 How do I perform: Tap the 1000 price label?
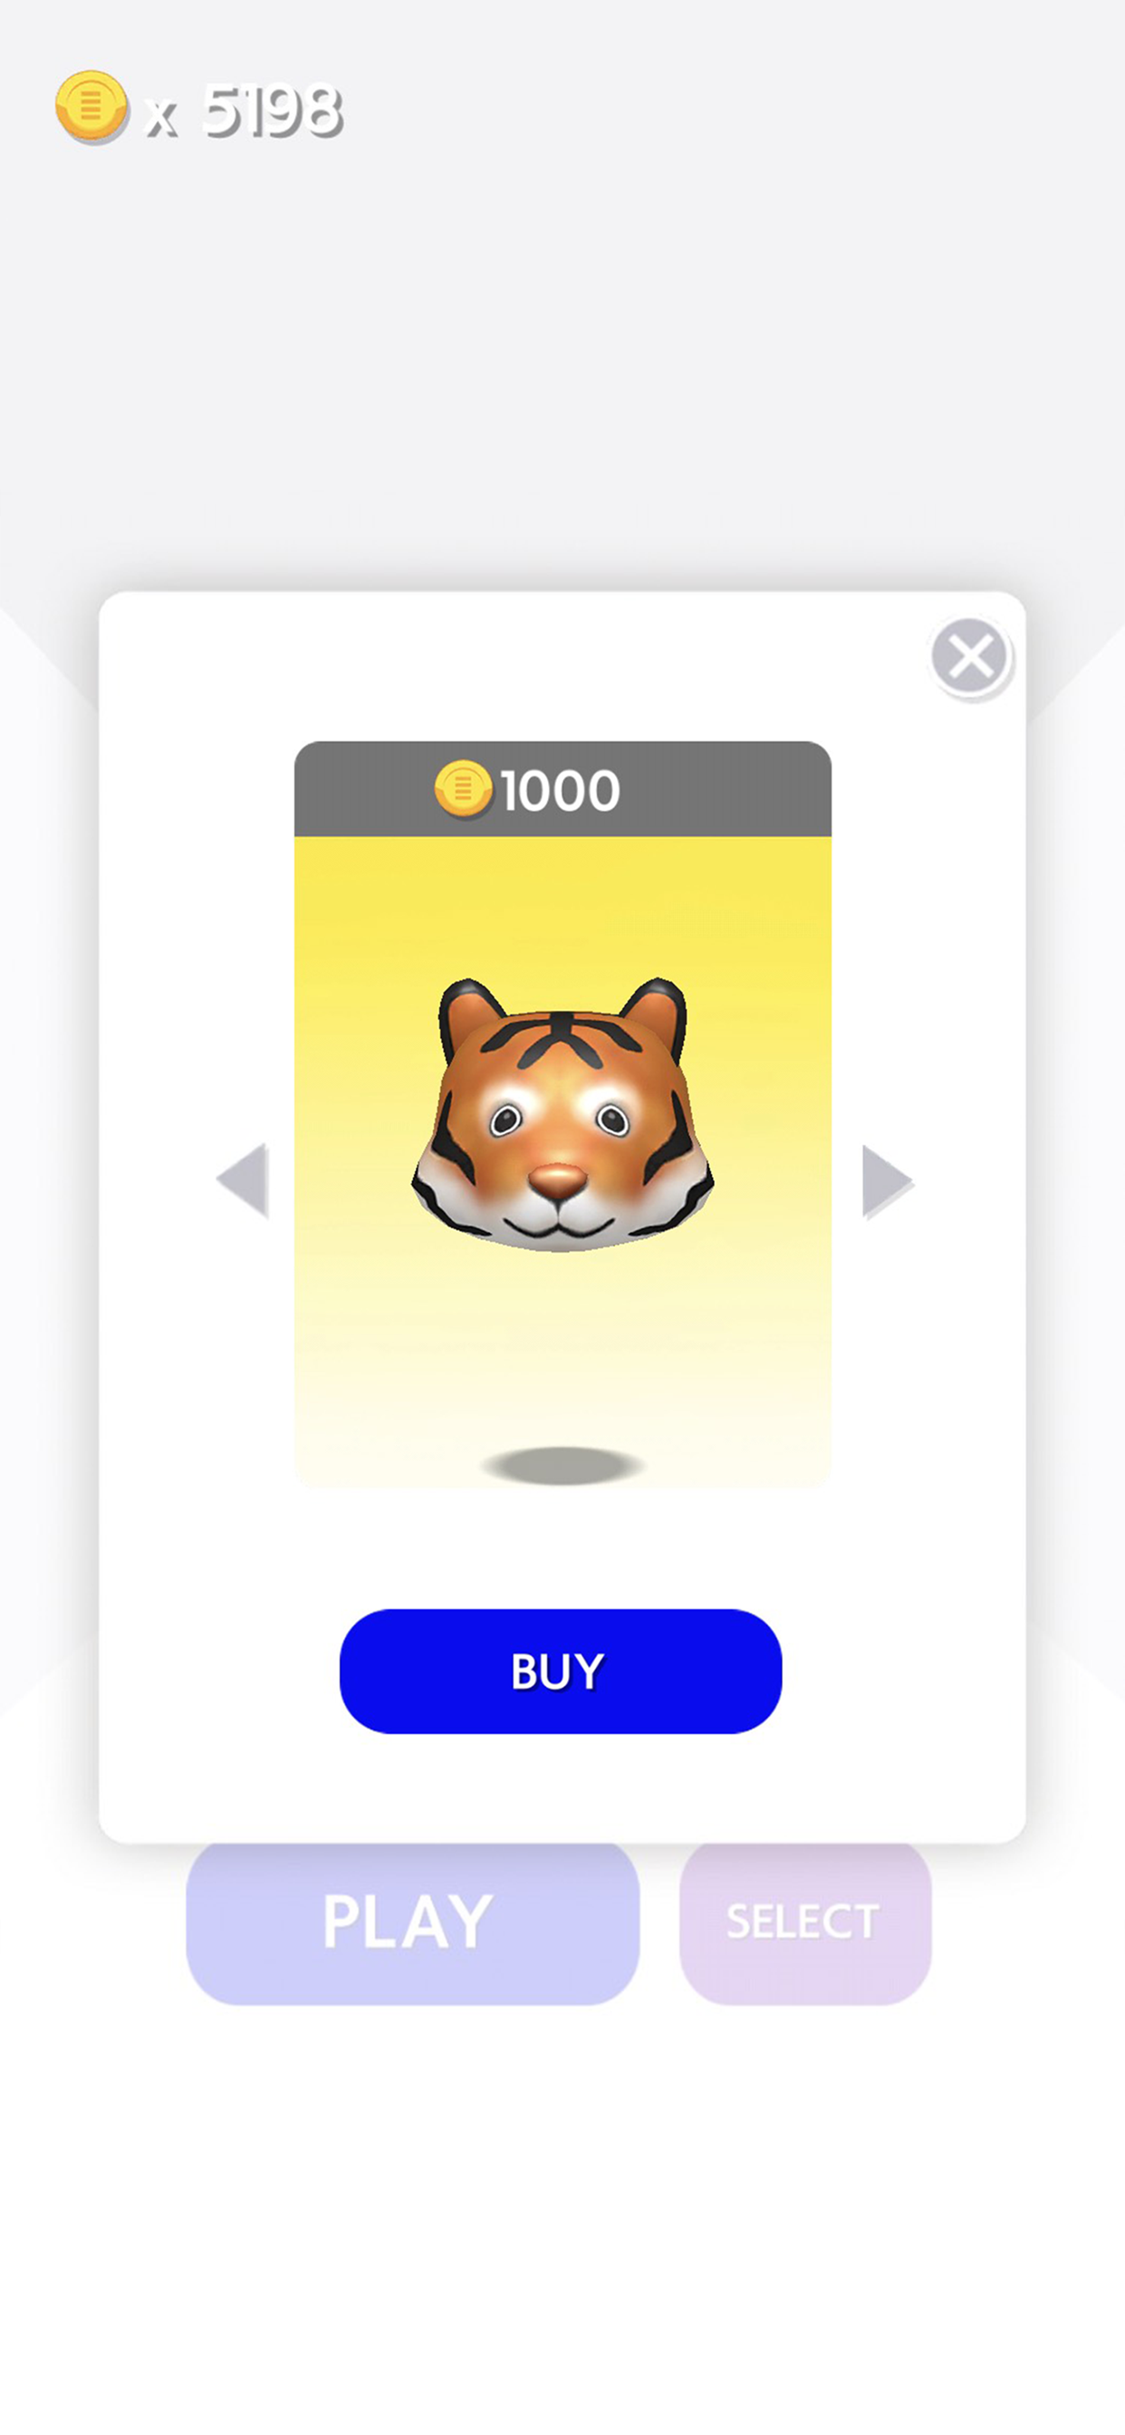tap(561, 790)
